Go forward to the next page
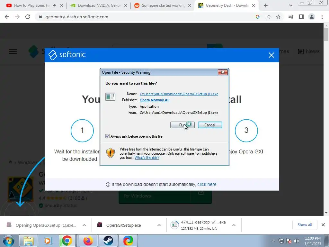 (x=17, y=17)
